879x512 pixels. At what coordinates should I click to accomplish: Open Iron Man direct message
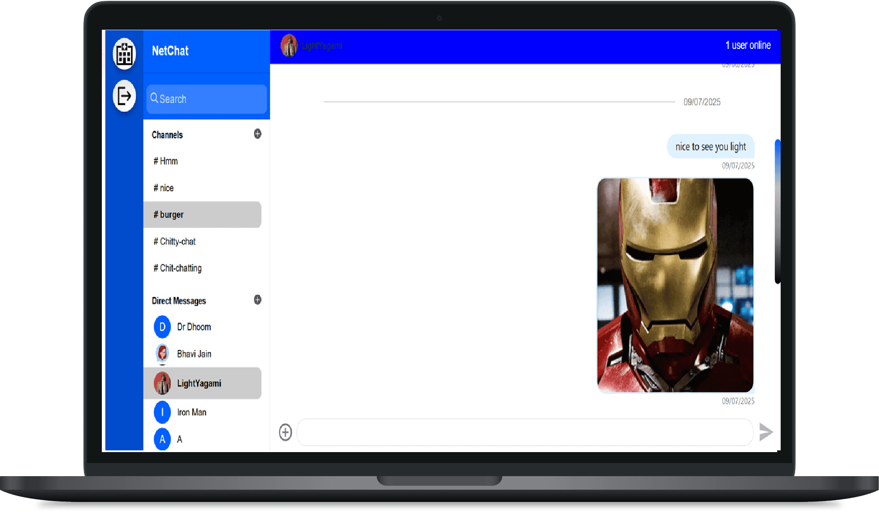click(202, 412)
